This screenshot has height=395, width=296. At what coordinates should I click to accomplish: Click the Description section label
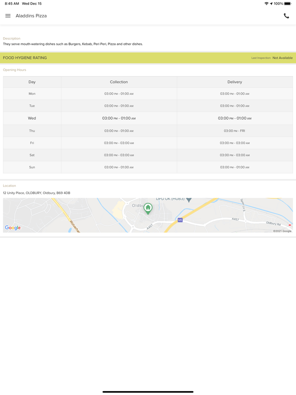[x=11, y=38]
